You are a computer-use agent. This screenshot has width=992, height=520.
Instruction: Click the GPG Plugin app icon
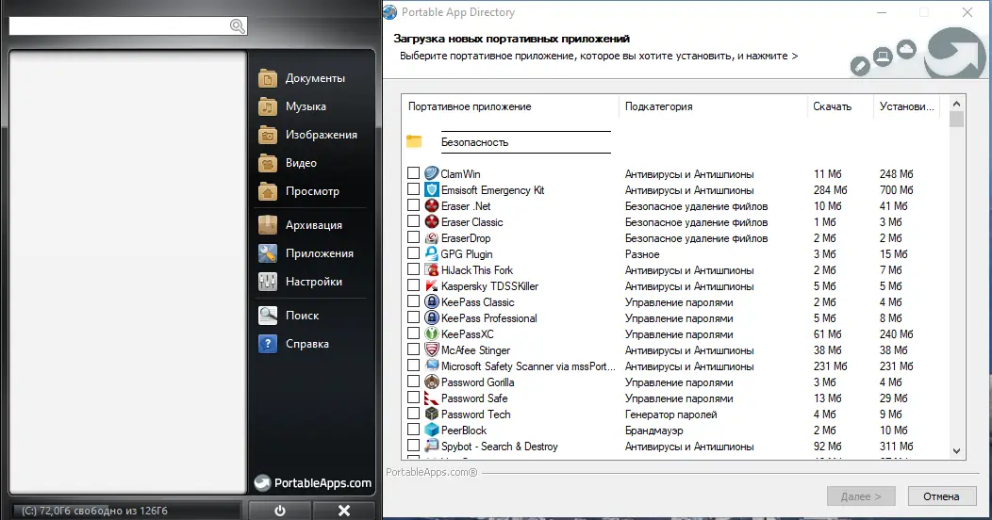tap(432, 253)
